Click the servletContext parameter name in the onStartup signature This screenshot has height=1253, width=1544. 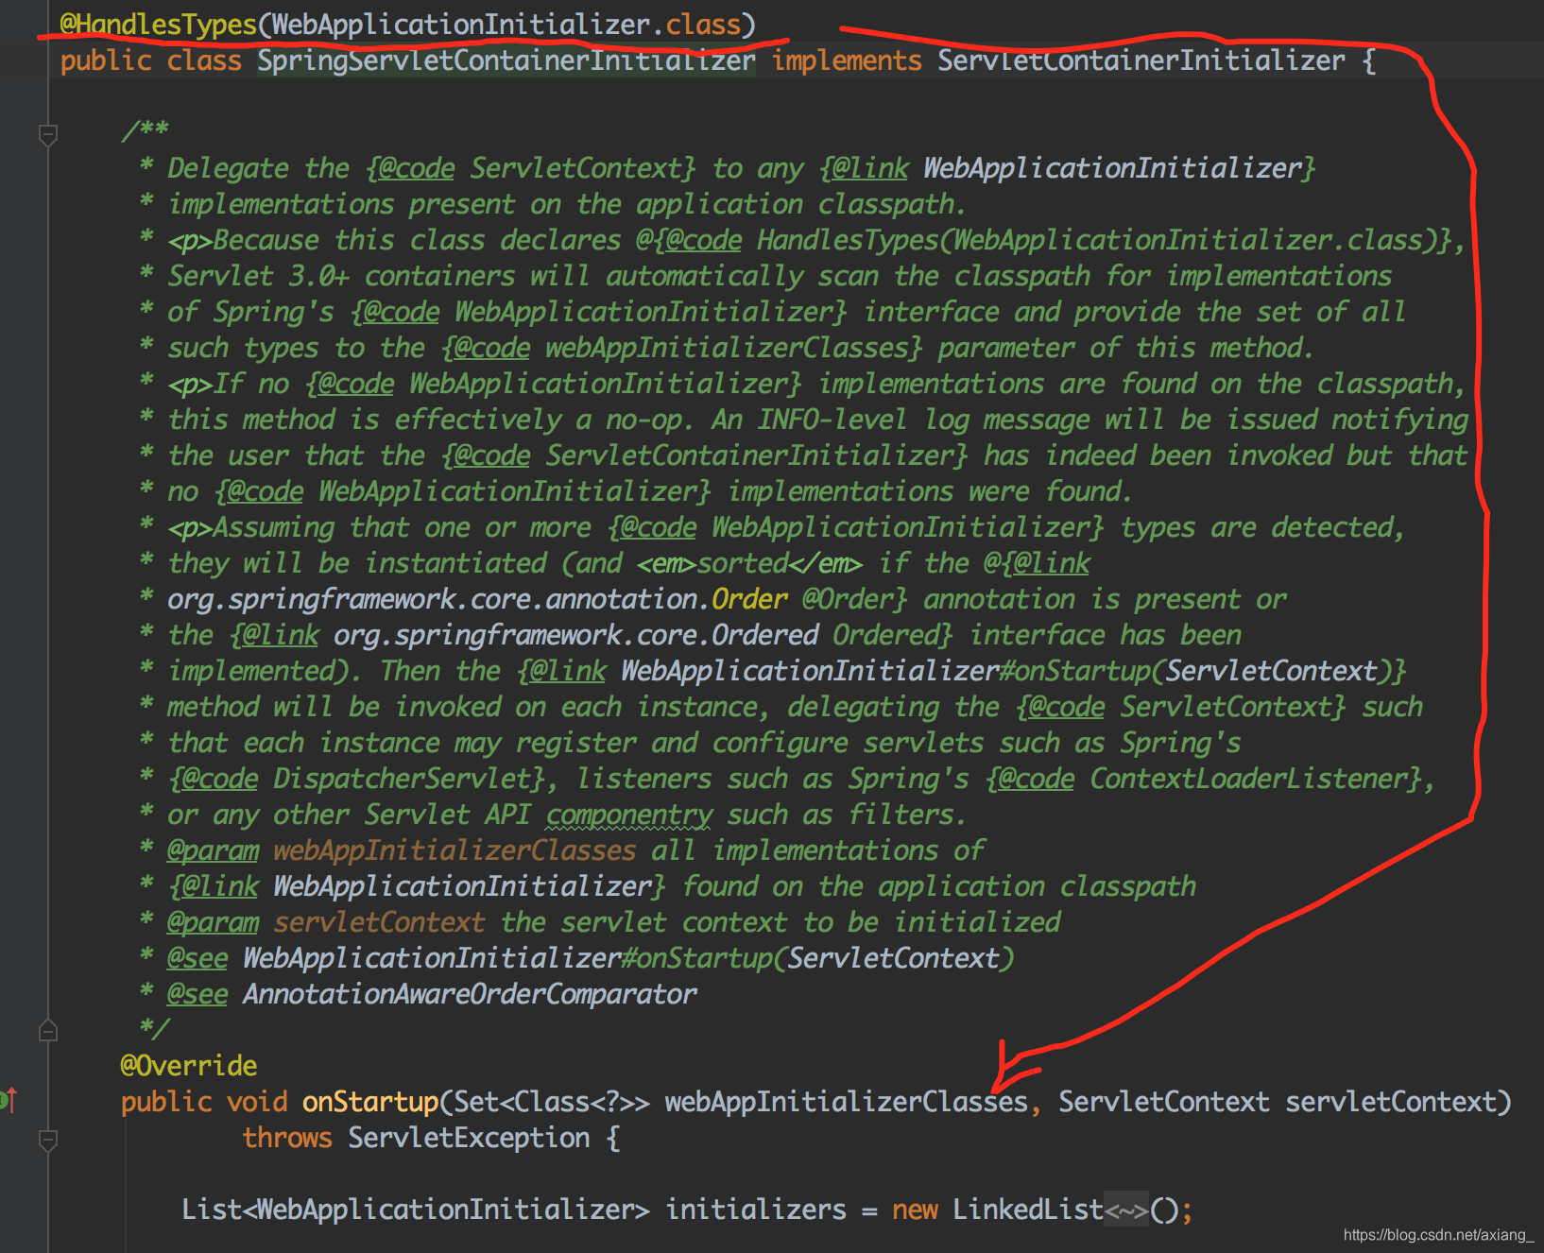[x=1391, y=1102]
